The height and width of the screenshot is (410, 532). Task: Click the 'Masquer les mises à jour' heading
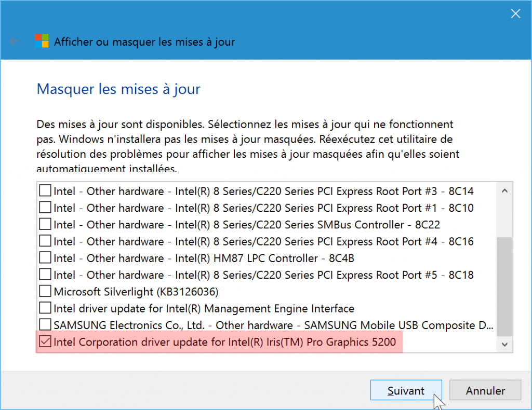(x=118, y=89)
